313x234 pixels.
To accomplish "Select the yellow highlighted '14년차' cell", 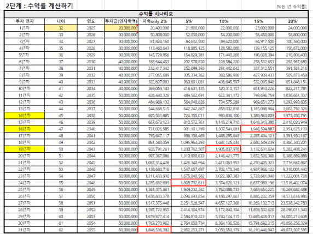I will (x=25, y=116).
